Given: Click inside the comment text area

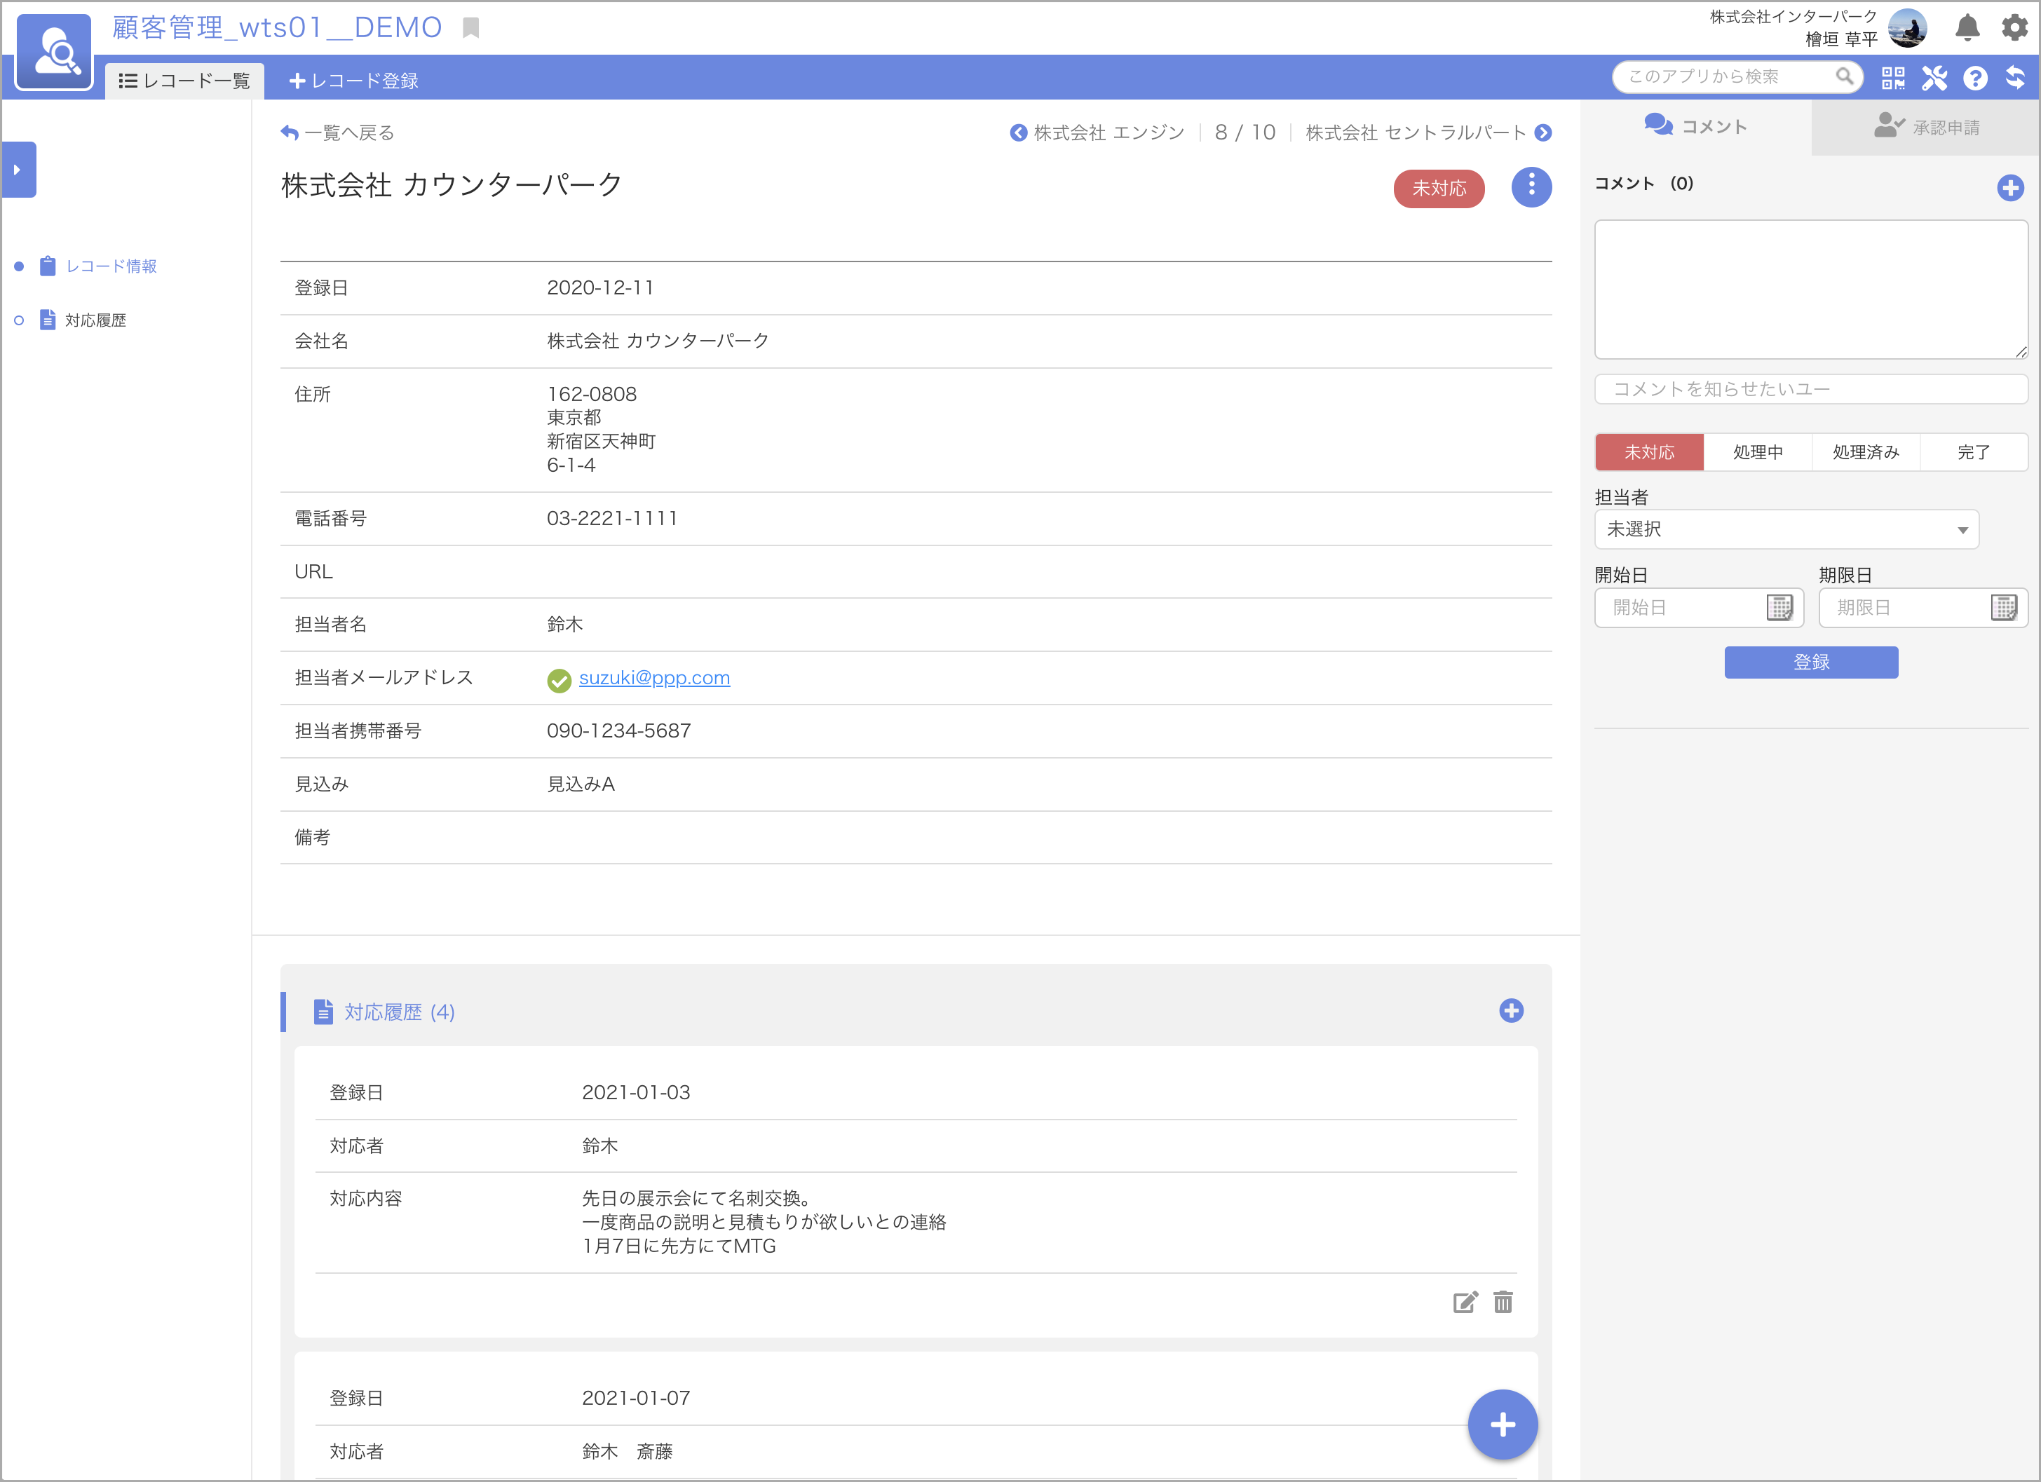Looking at the screenshot, I should [x=1810, y=289].
